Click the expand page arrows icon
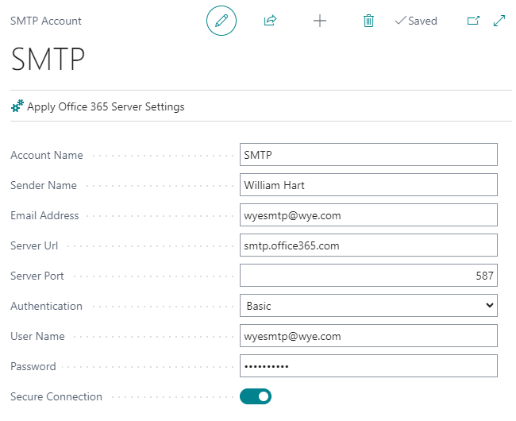The width and height of the screenshot is (516, 421). (499, 21)
